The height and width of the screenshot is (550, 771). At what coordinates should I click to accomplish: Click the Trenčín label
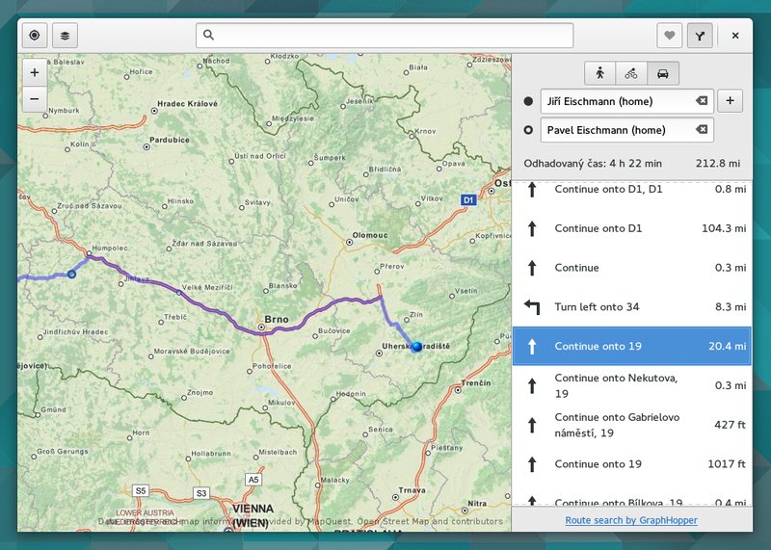pos(476,382)
